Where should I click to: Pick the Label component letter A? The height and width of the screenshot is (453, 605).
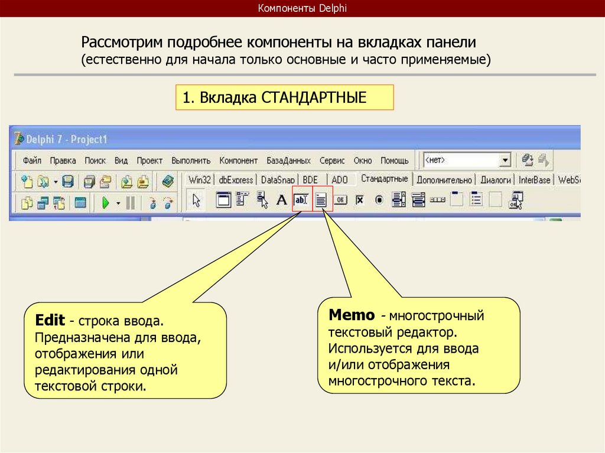[282, 200]
